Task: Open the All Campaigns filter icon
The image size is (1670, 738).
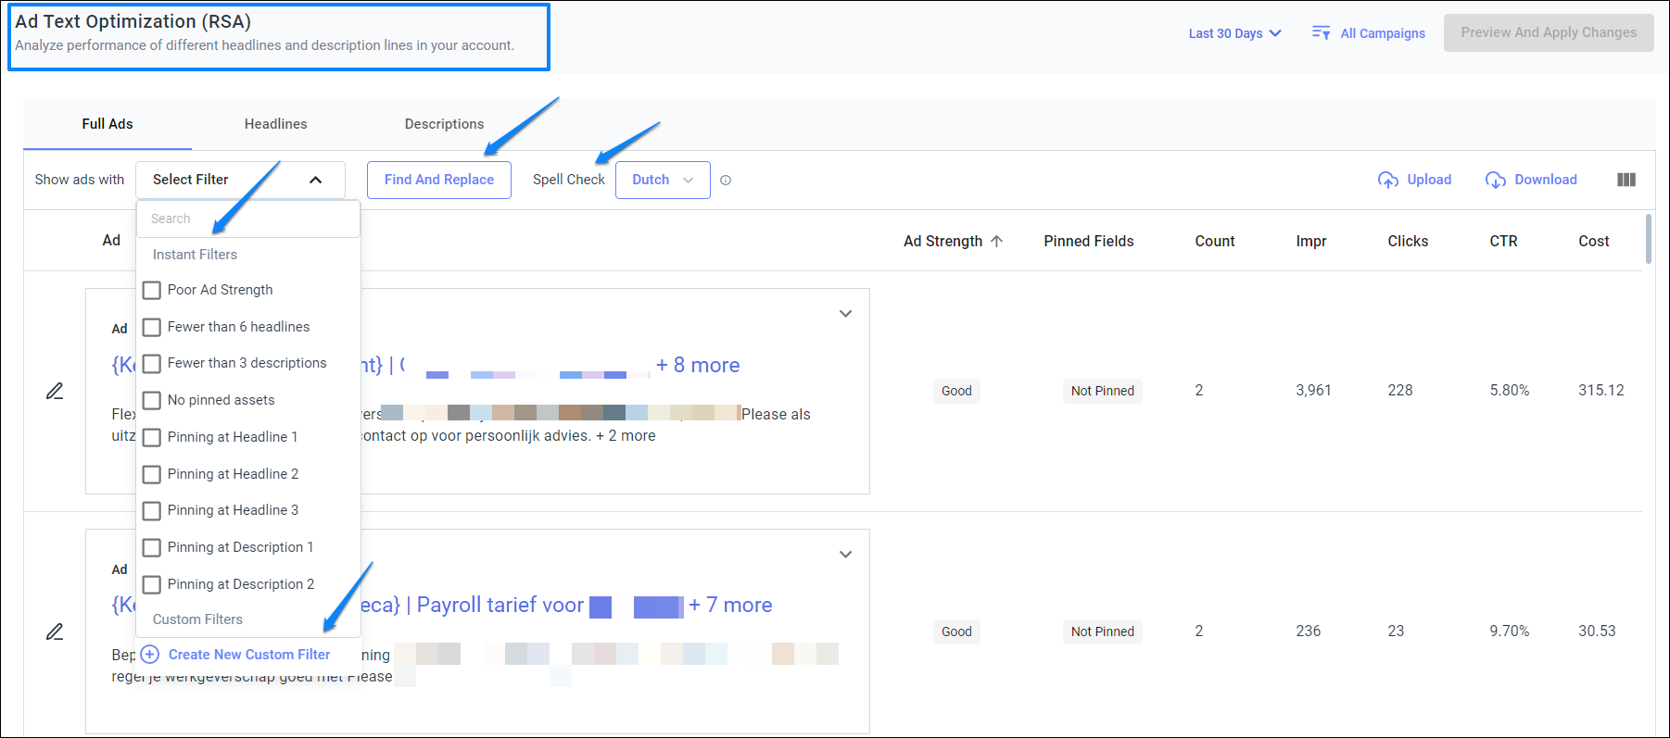Action: tap(1321, 32)
